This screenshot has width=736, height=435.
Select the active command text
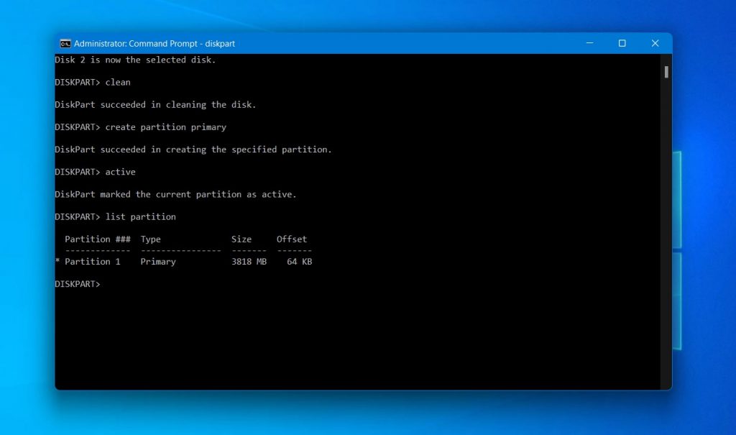click(x=120, y=171)
